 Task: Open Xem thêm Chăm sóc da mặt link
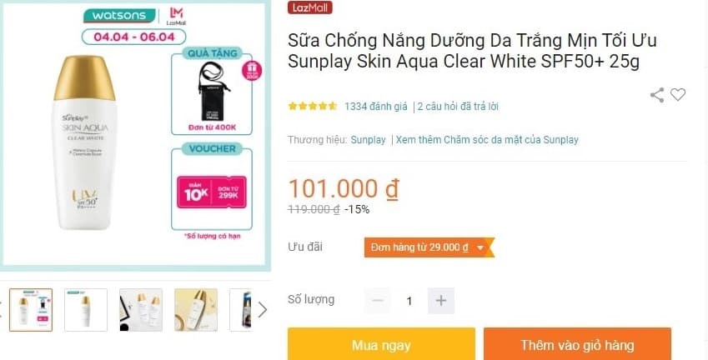point(487,140)
